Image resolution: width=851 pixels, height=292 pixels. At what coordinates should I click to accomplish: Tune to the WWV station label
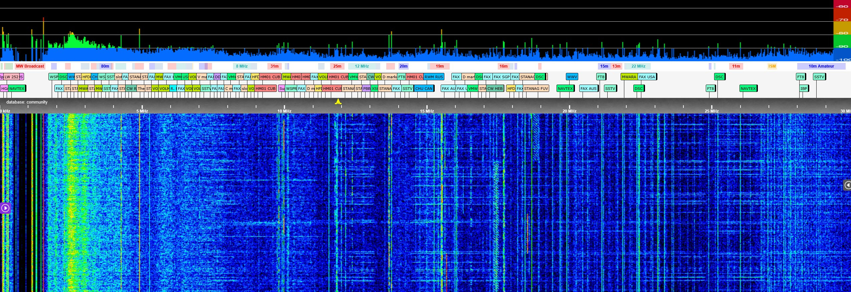pyautogui.click(x=572, y=77)
